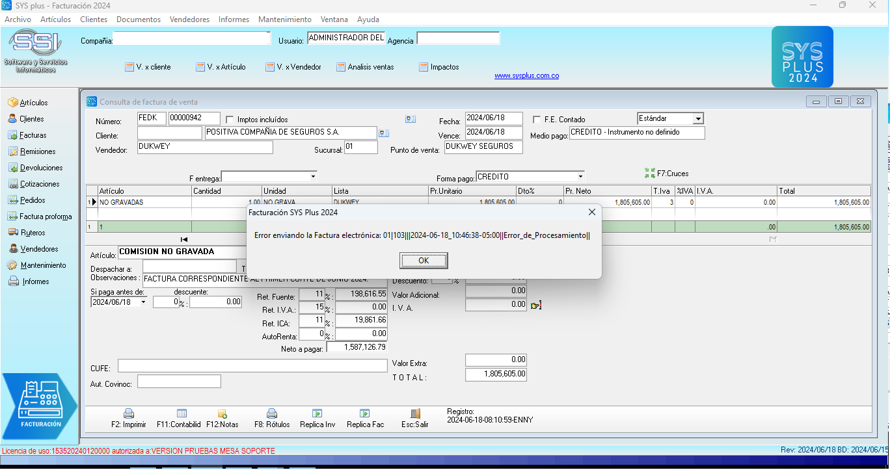Image resolution: width=890 pixels, height=470 pixels.
Task: Exit the invoice with Esc:Salir
Action: point(415,418)
